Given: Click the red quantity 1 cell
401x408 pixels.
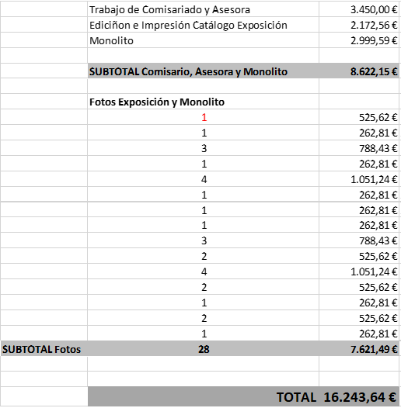Looking at the screenshot, I should (x=203, y=117).
